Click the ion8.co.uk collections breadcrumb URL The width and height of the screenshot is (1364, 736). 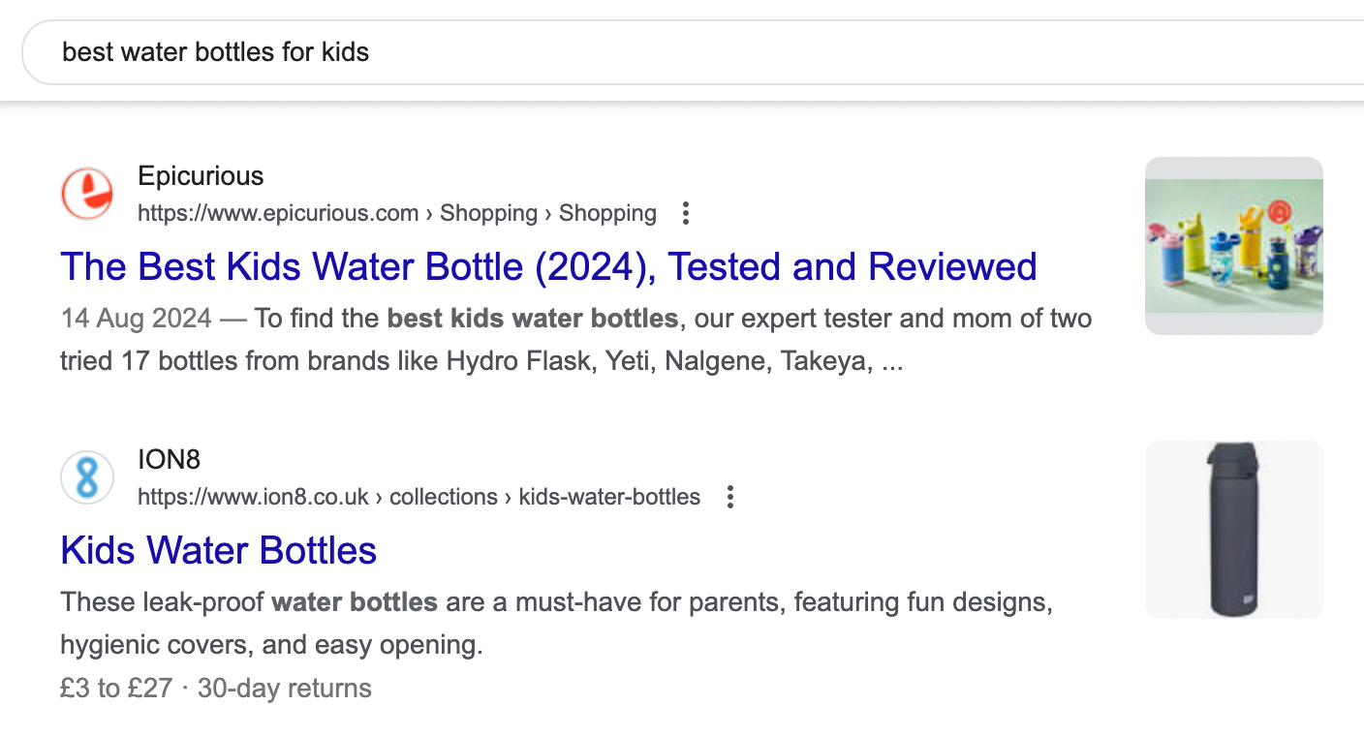418,497
